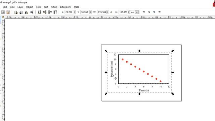Open the Layer menu
215x121 pixels.
(x=20, y=7)
